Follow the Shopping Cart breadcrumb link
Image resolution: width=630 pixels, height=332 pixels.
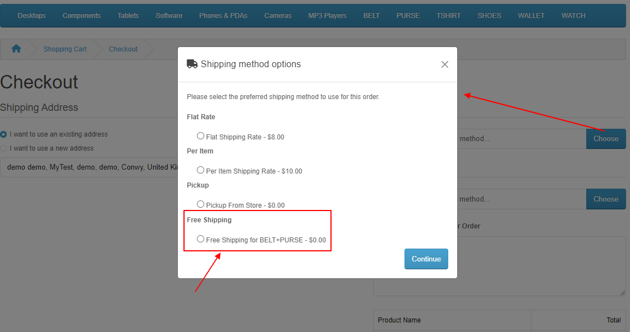click(65, 49)
